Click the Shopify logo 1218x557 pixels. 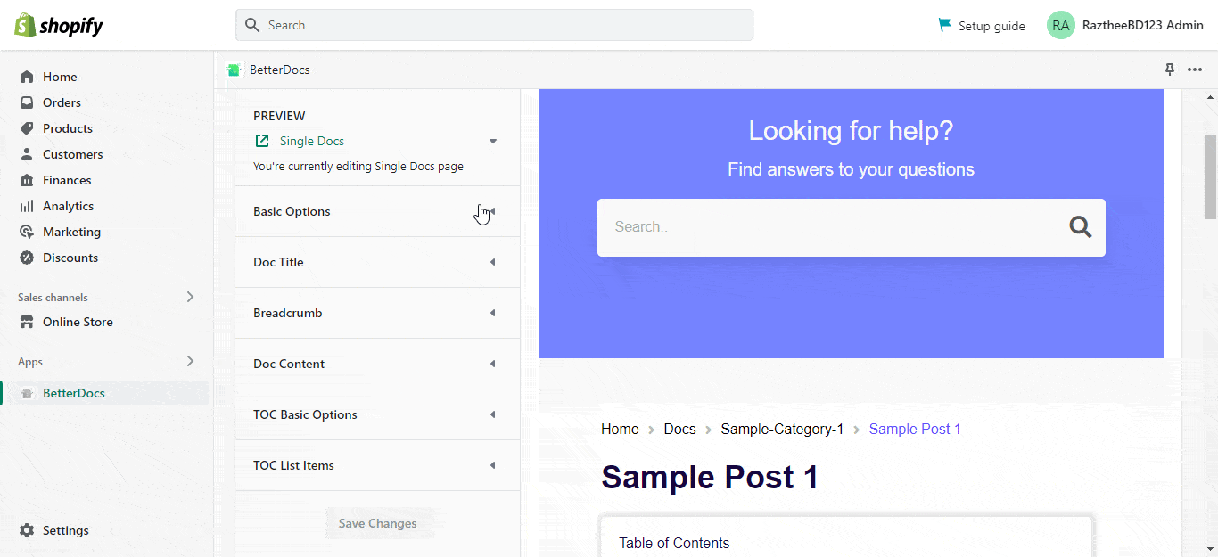(59, 25)
